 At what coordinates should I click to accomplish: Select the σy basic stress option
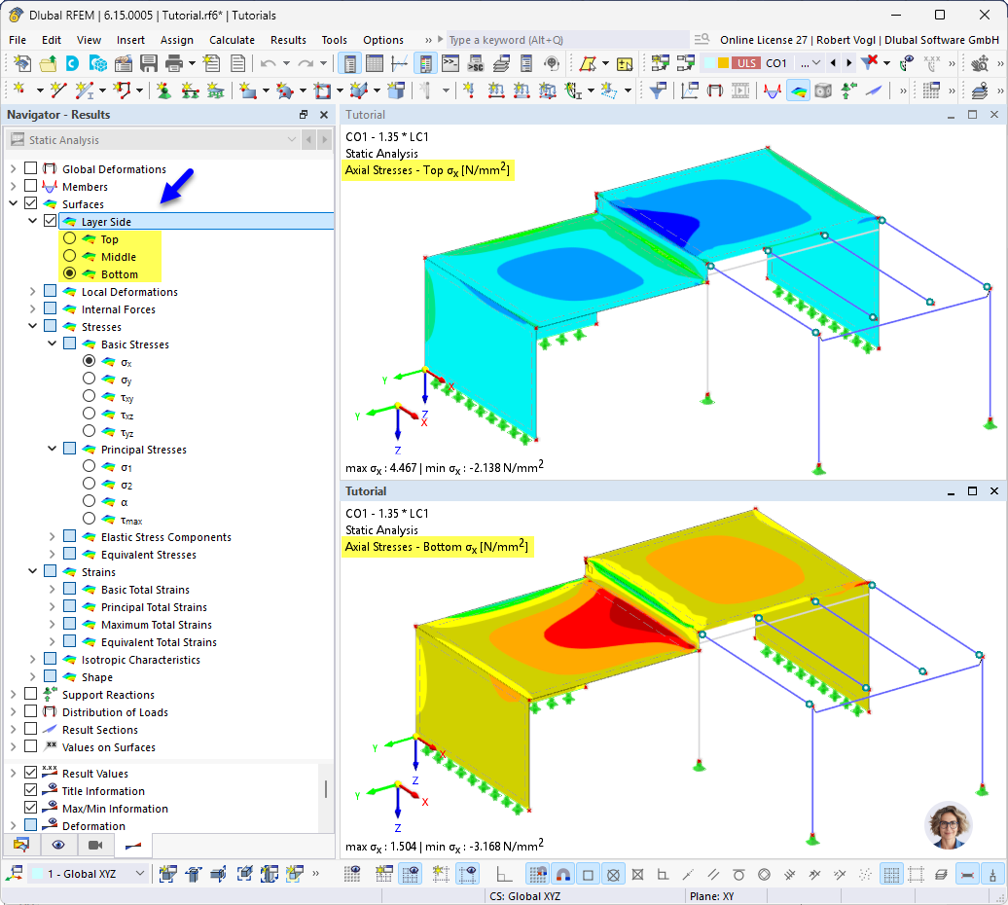(x=90, y=379)
